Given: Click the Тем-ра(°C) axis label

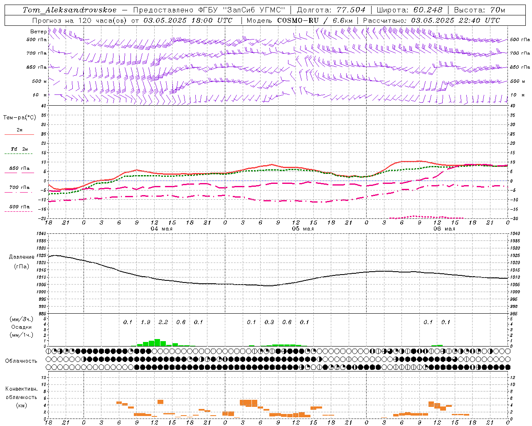Looking at the screenshot, I should (20, 118).
